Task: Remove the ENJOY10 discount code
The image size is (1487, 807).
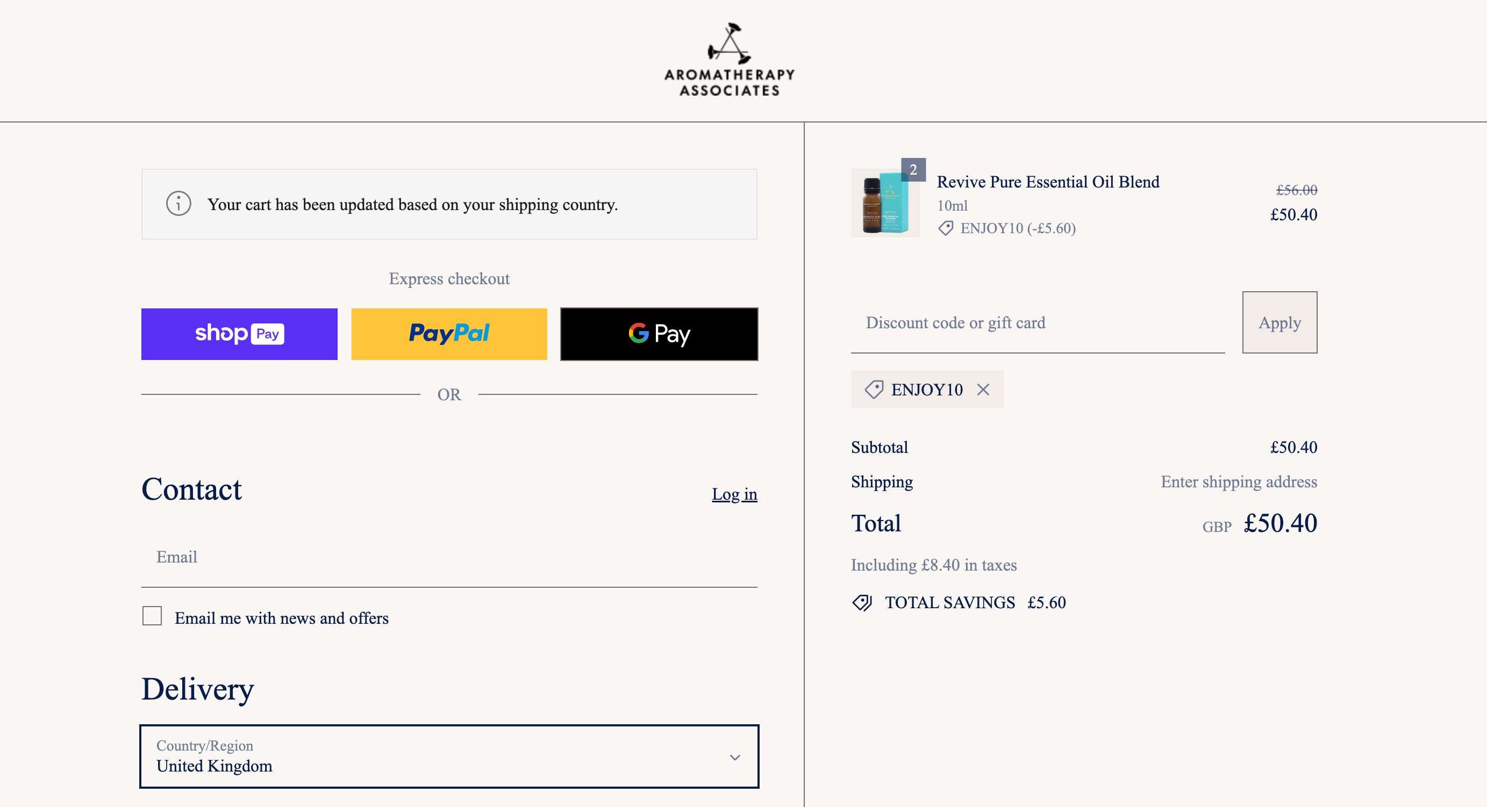Action: point(983,390)
